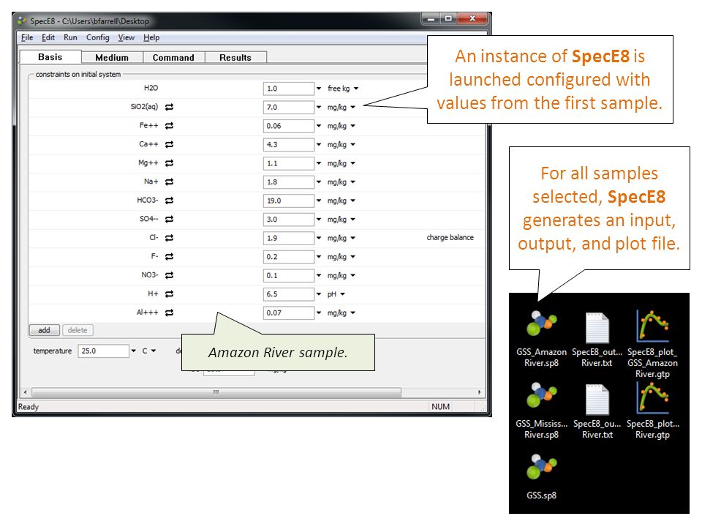Swap basis entry for Cl-

tap(169, 238)
